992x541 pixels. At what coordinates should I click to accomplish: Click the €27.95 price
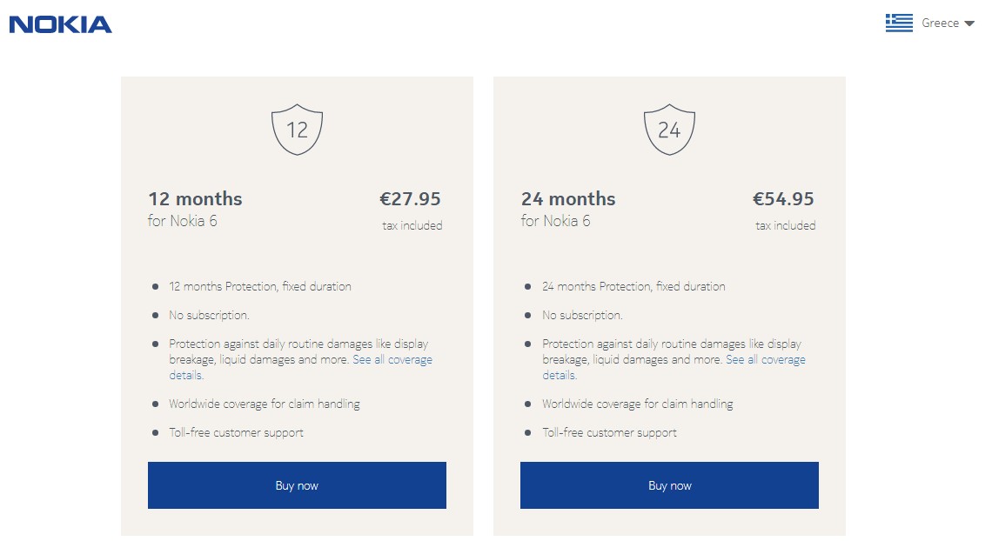tap(410, 199)
